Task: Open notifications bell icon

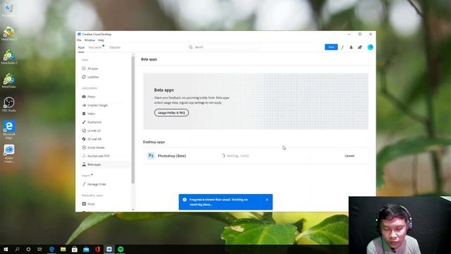Action: (x=351, y=47)
